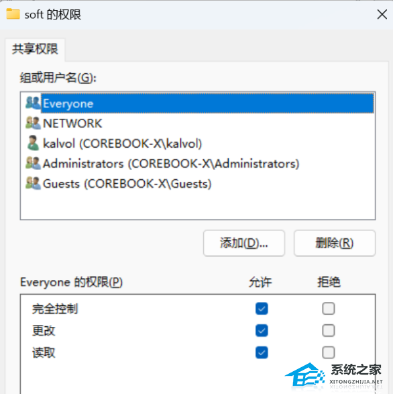
Task: Check Deny for 读取
Action: click(329, 352)
